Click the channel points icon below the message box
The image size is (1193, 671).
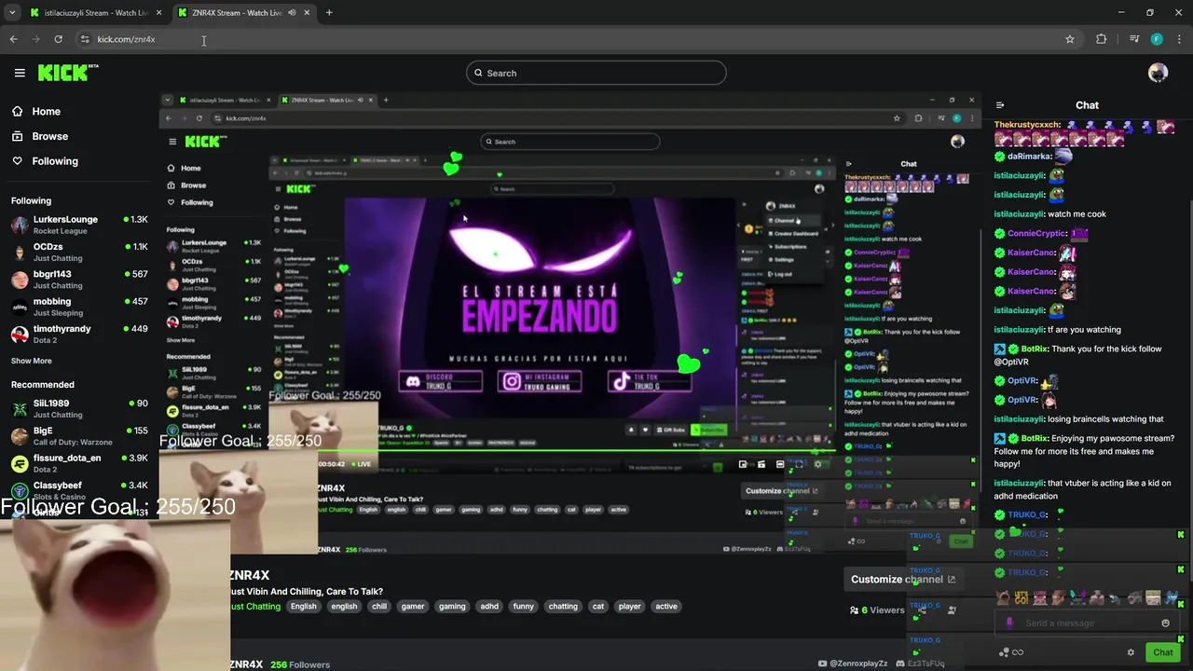(x=1004, y=652)
